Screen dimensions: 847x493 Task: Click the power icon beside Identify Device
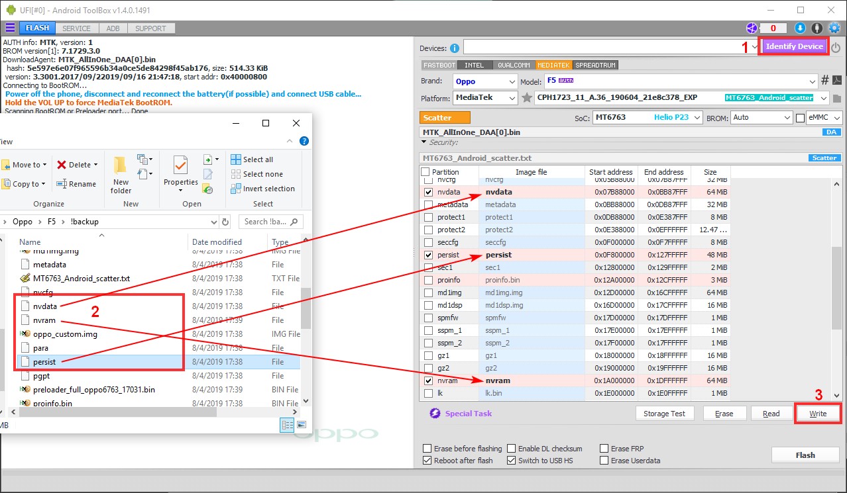pos(836,48)
